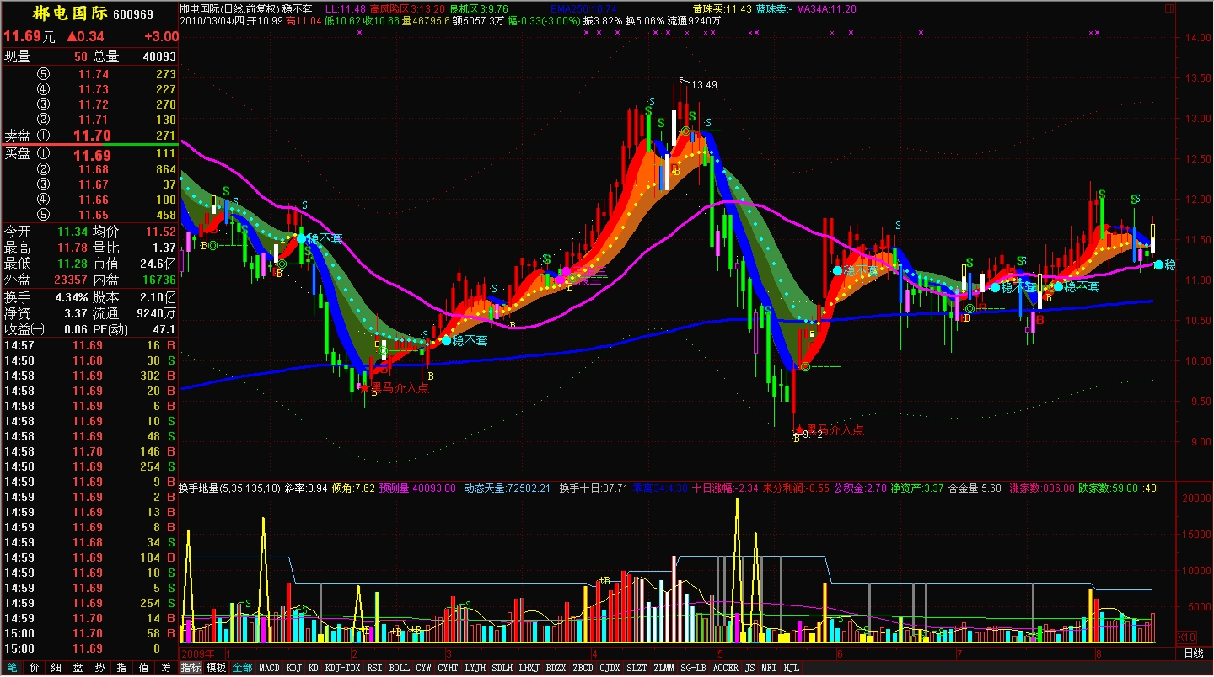Screen dimensions: 1214x677
Task: Select the KD indicator
Action: (314, 668)
